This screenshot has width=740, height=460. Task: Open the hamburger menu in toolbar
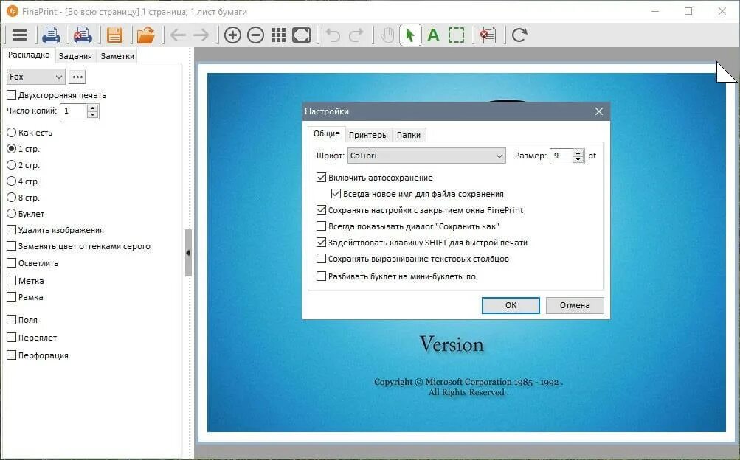[x=19, y=35]
